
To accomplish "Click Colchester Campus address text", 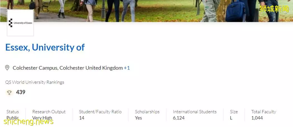I will pyautogui.click(x=68, y=68).
